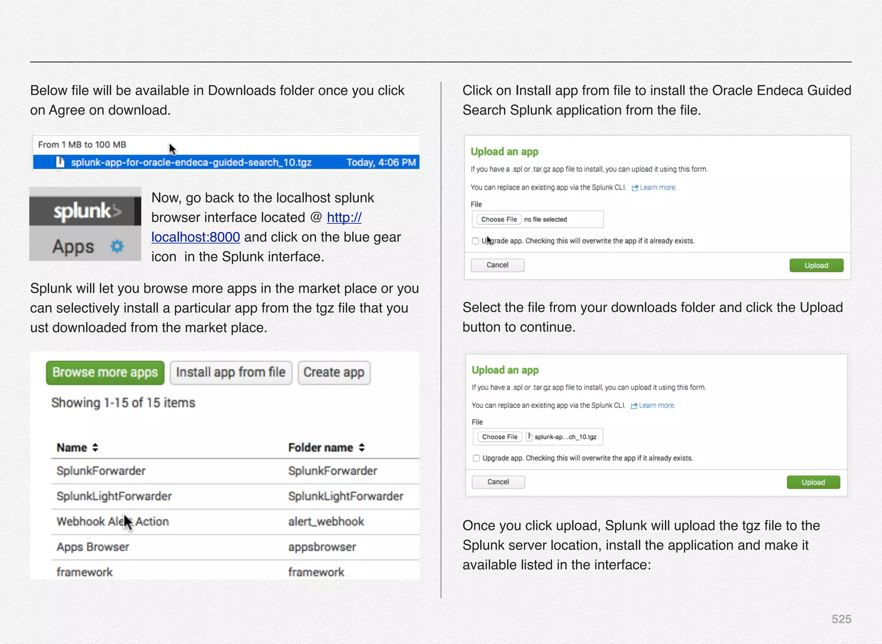Click alert_webhook folder name cell
Screen dimensions: 882x644
pos(326,522)
